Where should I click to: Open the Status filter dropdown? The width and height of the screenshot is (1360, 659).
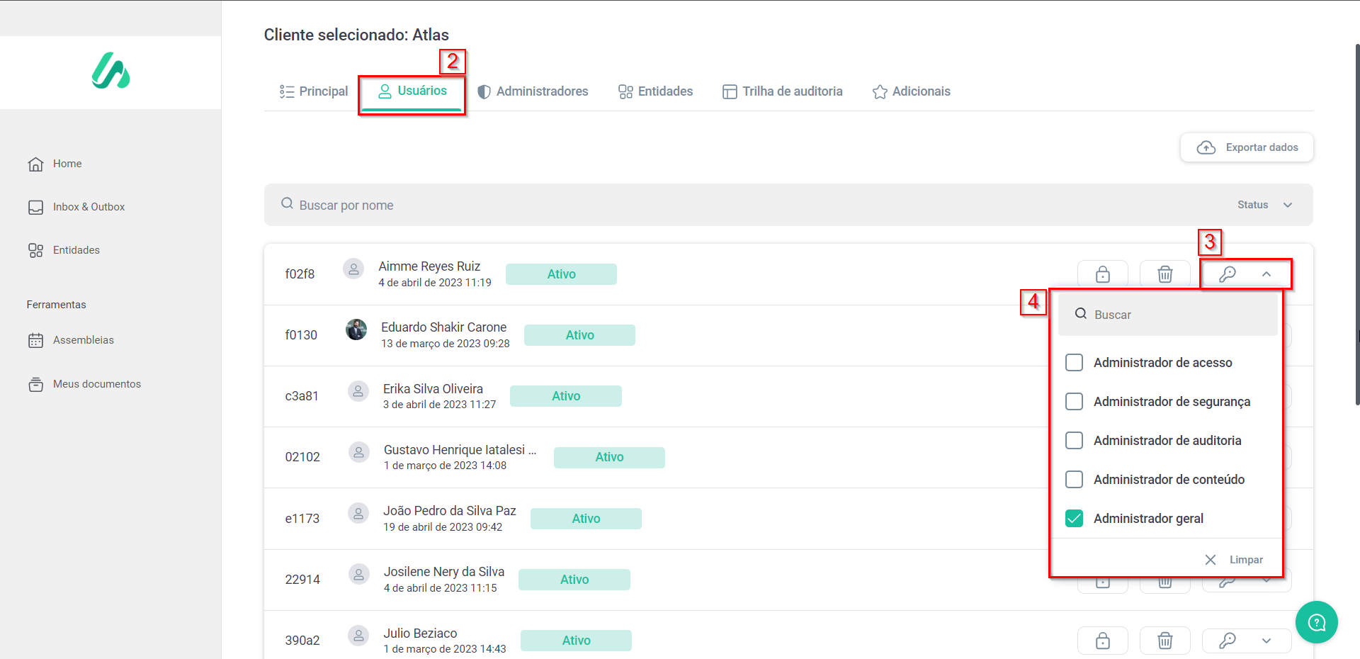(x=1265, y=205)
